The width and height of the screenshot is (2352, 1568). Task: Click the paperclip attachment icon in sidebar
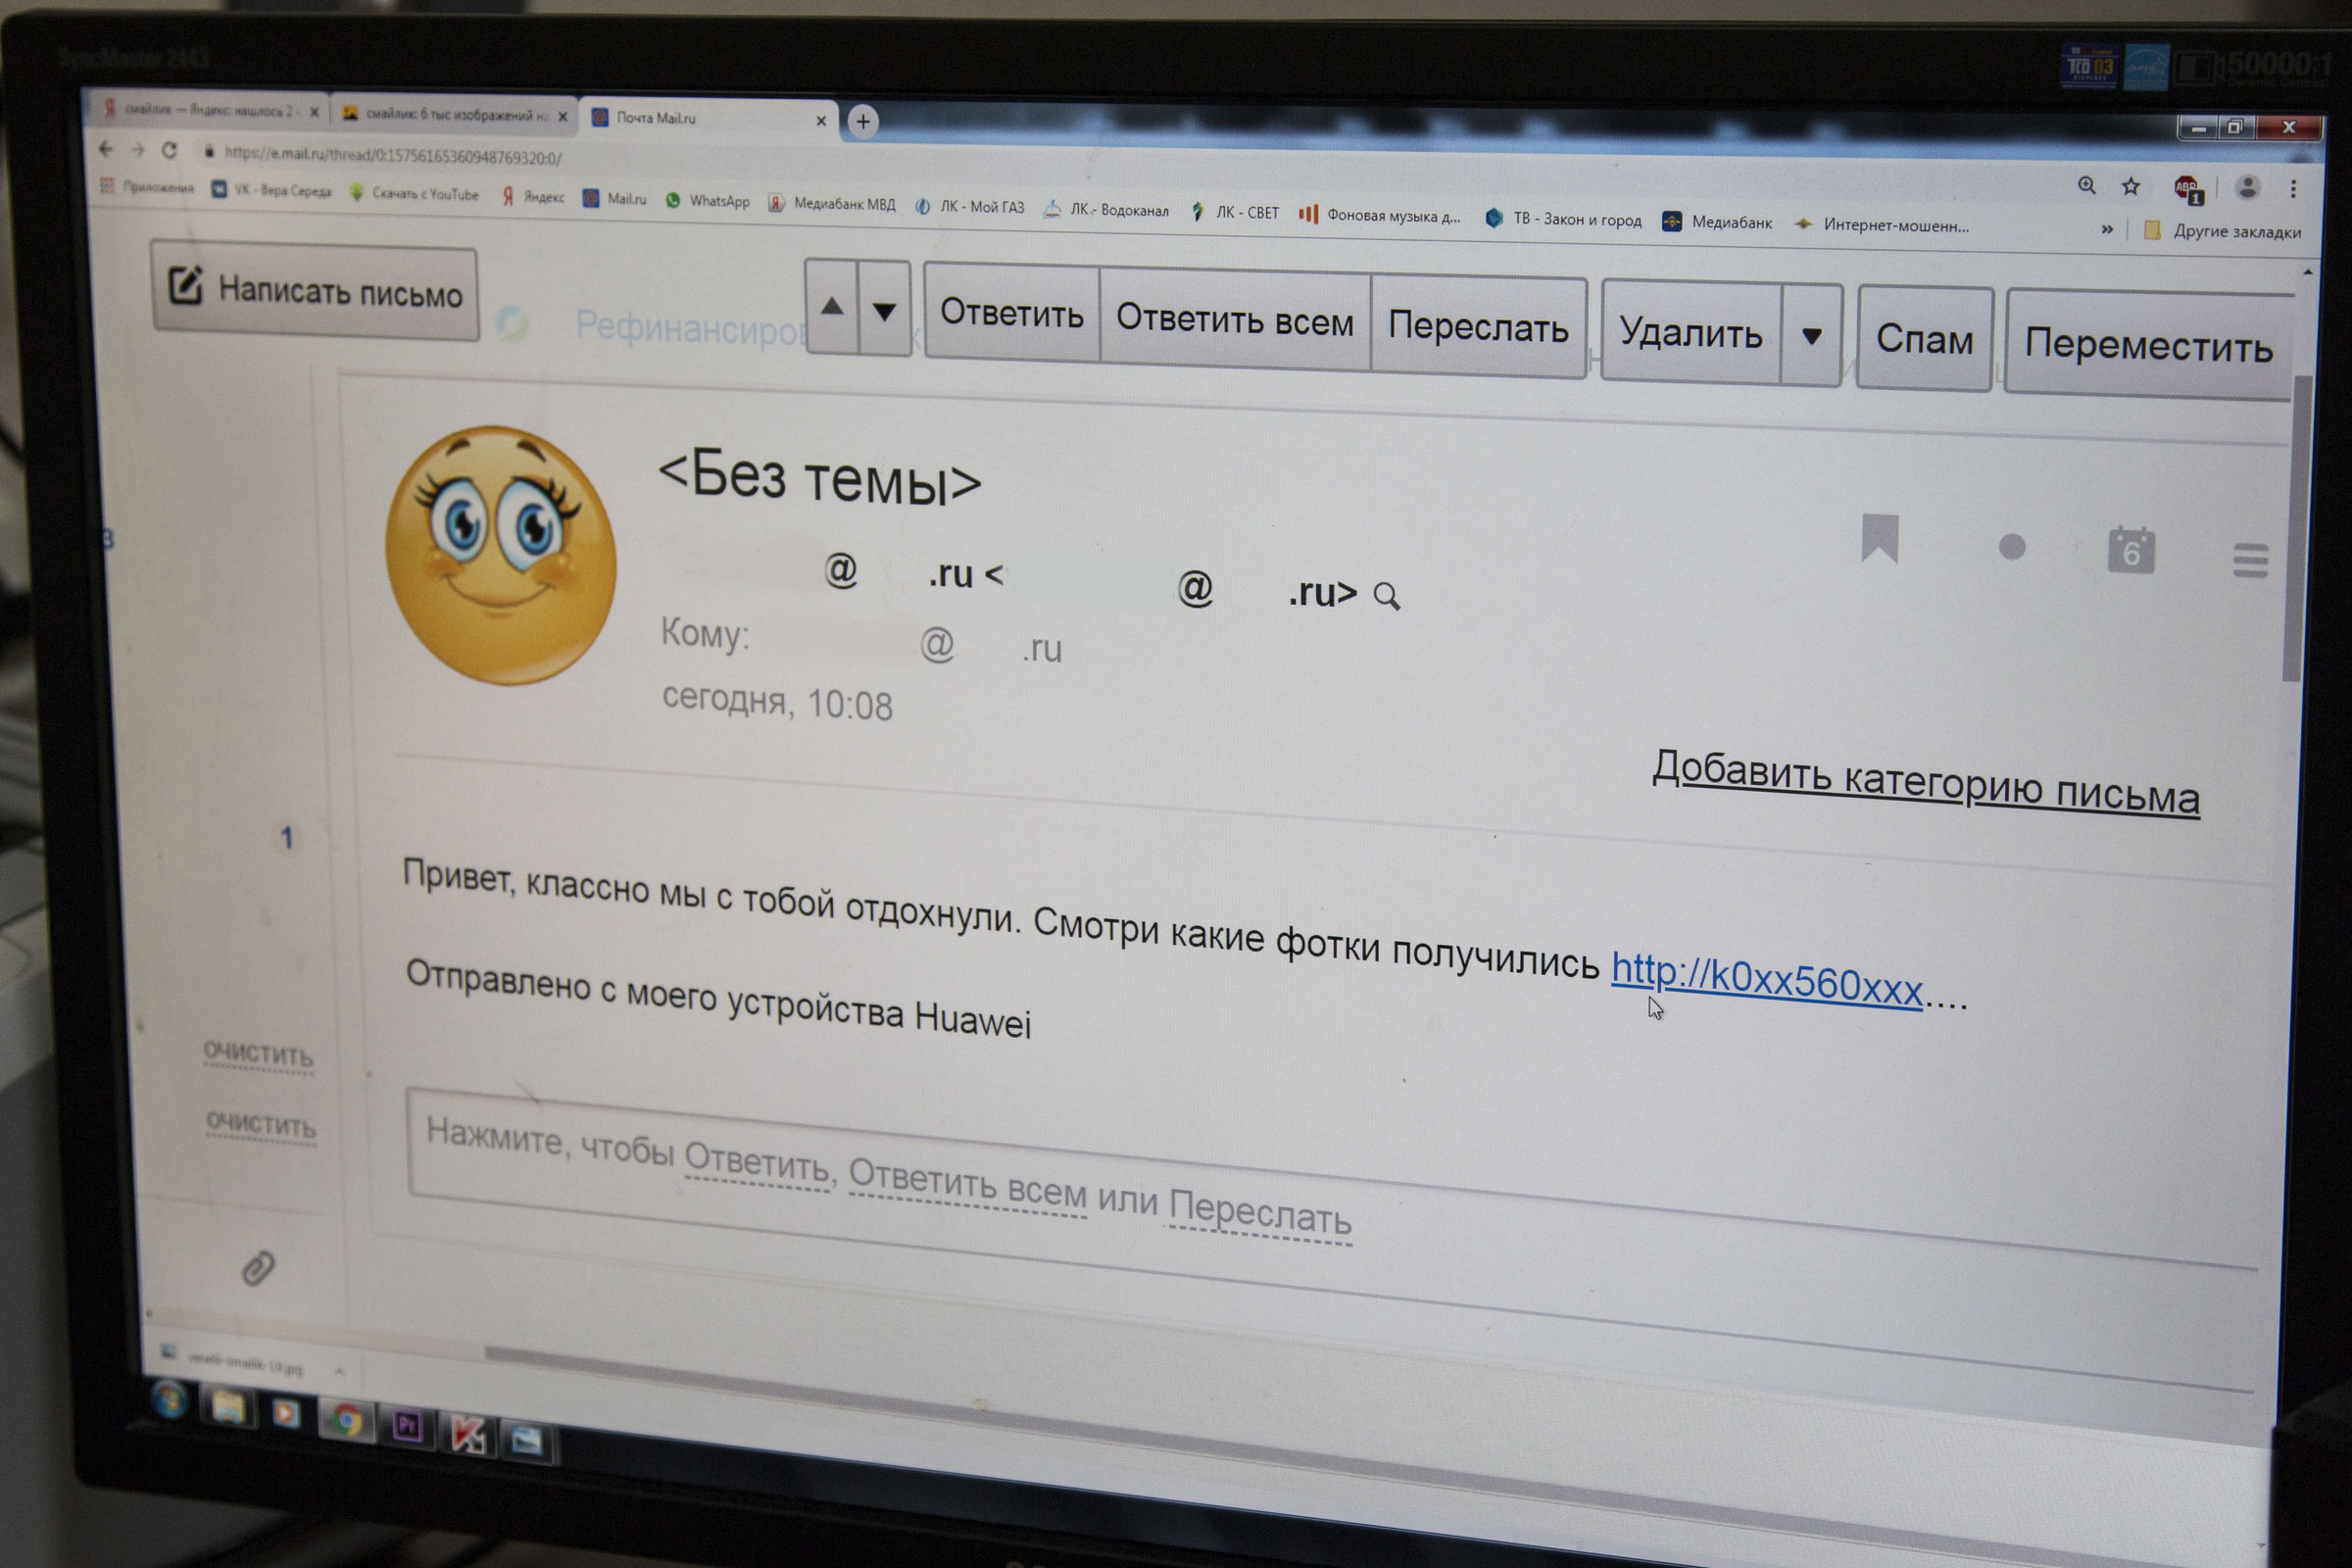tap(258, 1268)
